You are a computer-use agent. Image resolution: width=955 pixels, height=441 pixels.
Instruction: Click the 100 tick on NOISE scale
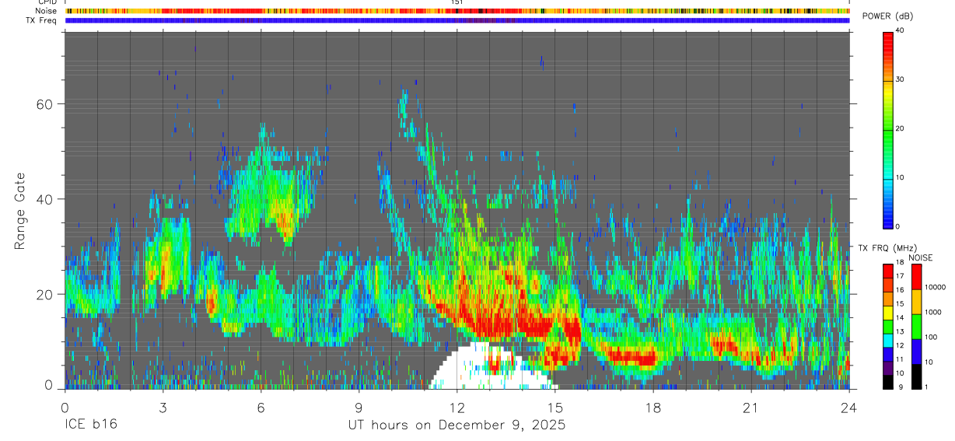(x=929, y=337)
